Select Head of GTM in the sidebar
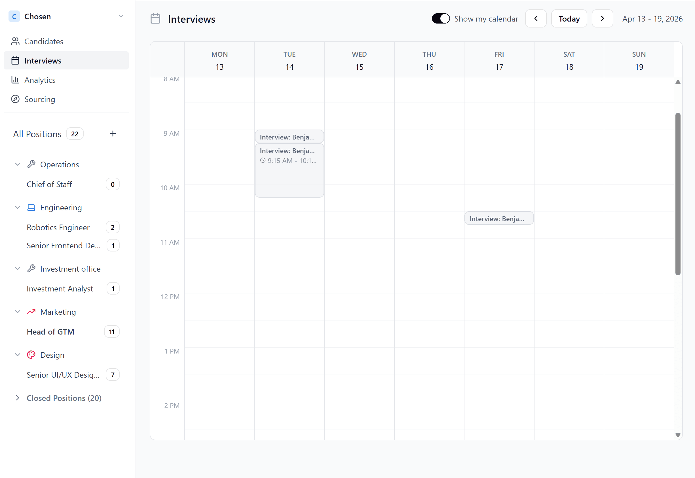Screen dimensions: 695x478 tap(50, 331)
